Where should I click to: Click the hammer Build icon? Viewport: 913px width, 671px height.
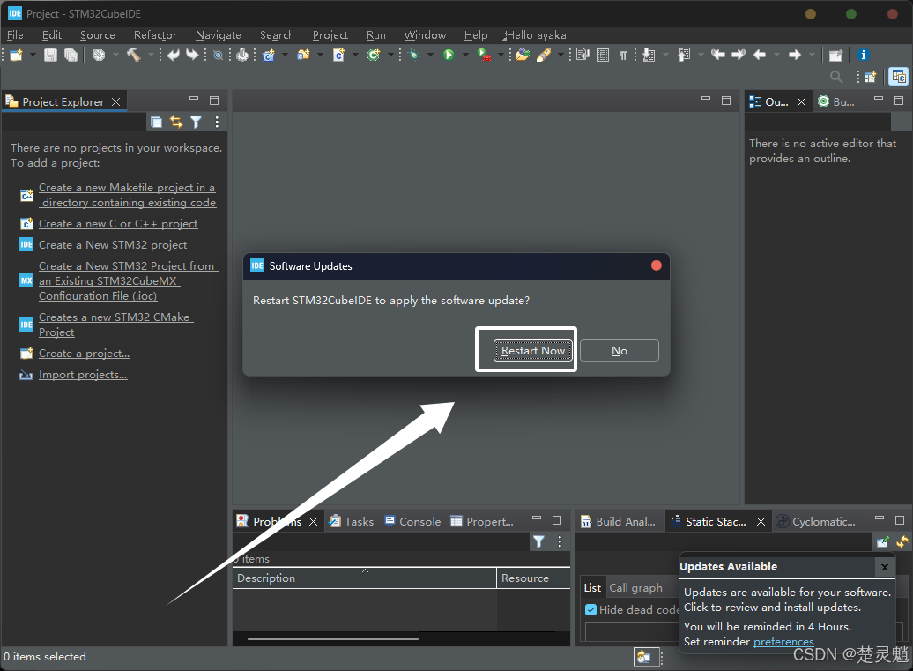[134, 55]
